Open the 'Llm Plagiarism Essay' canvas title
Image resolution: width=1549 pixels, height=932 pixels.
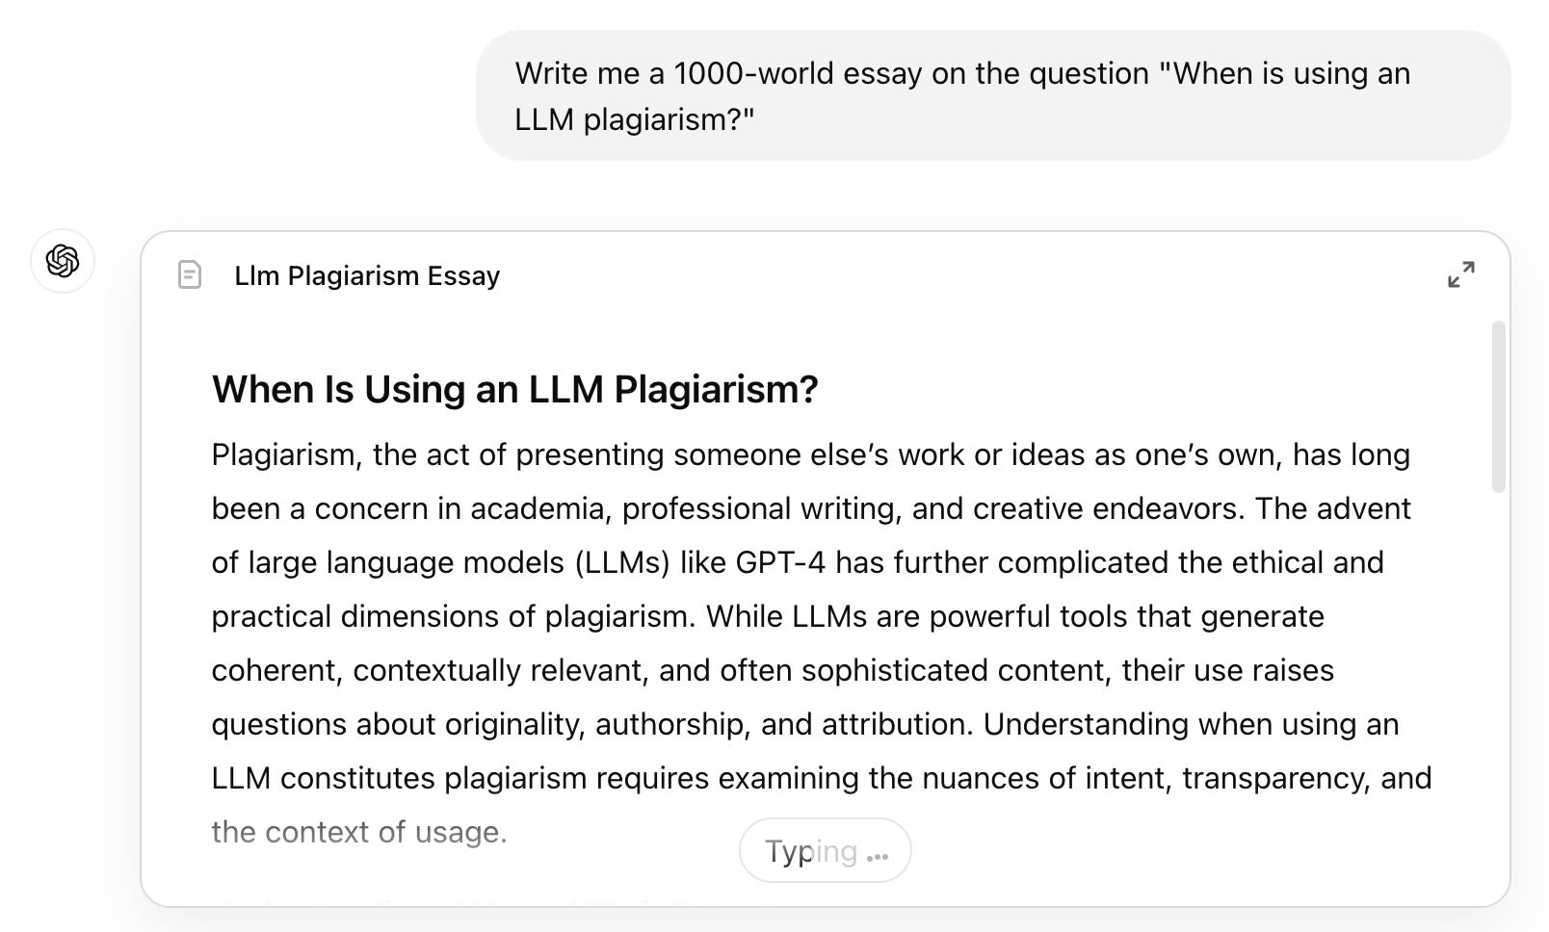click(366, 275)
